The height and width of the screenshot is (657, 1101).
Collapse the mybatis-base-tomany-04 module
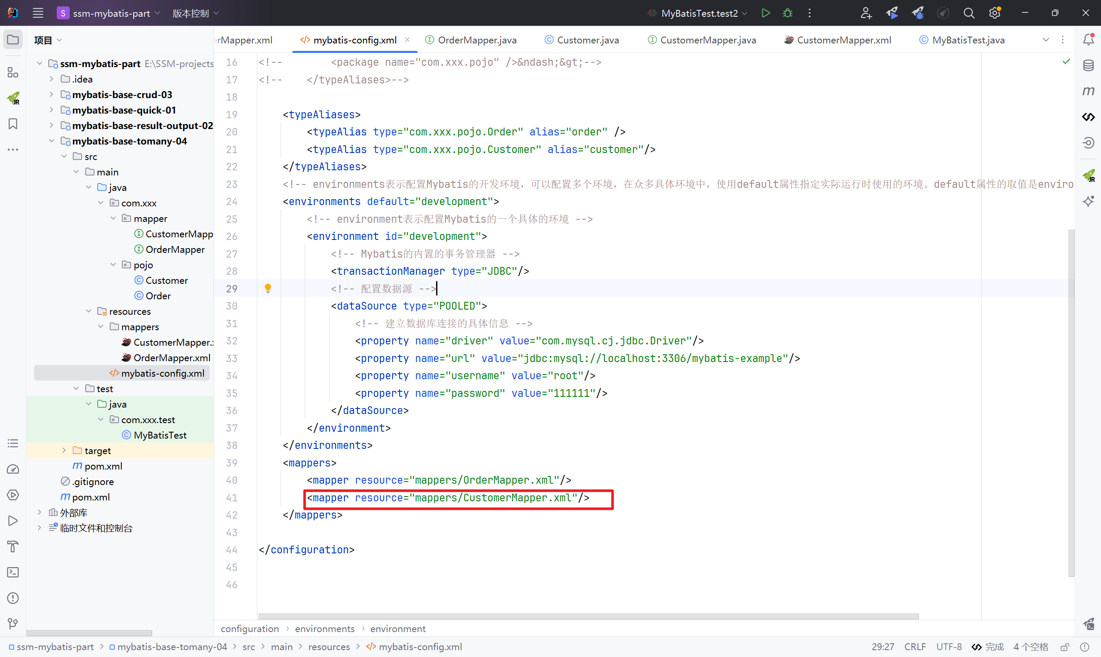(x=51, y=141)
